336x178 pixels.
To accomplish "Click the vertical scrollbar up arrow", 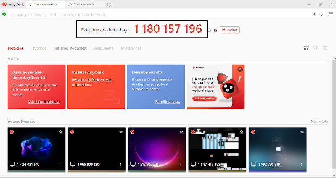I will [334, 58].
